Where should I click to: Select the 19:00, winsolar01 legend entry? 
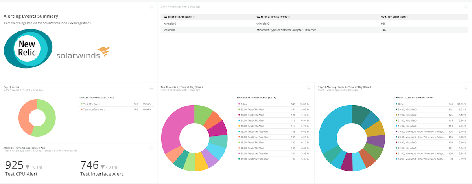point(431,115)
